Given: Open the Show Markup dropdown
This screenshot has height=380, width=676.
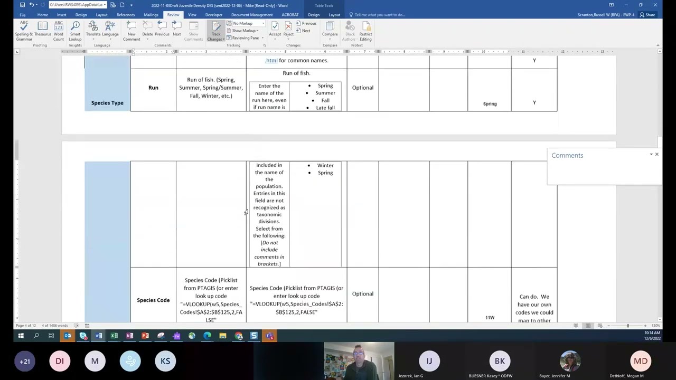Looking at the screenshot, I should click(246, 31).
